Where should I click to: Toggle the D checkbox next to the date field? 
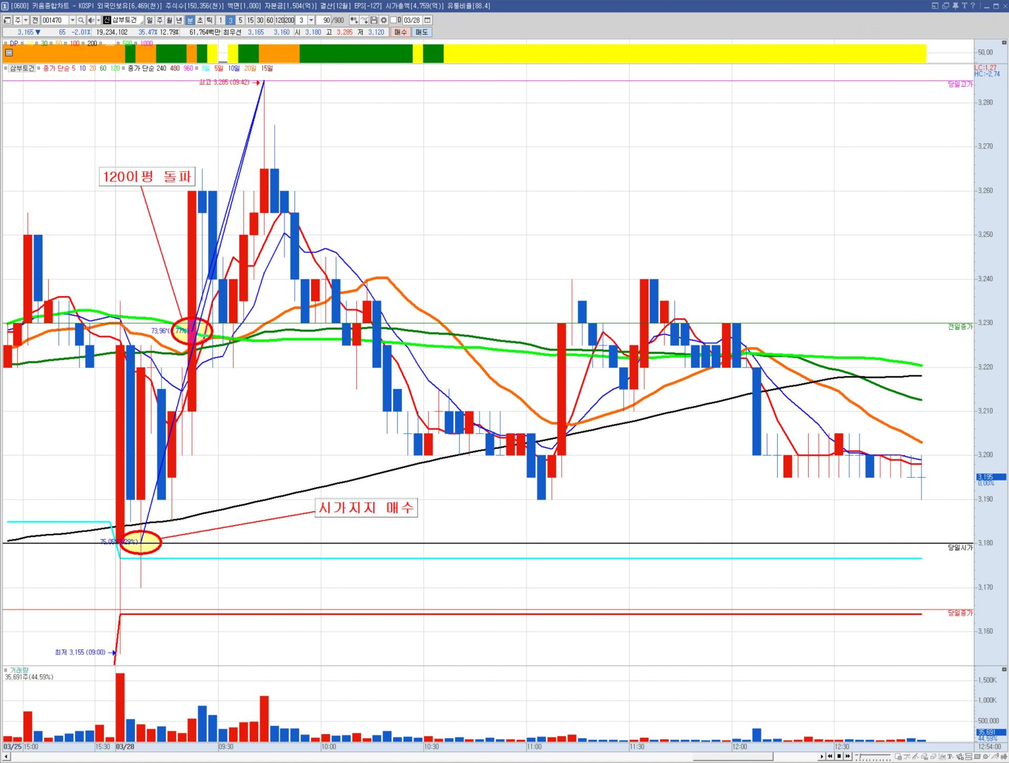[x=394, y=20]
